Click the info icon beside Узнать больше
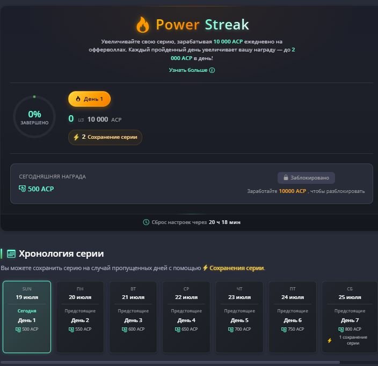Screen dimensions: 378x366 [x=212, y=70]
